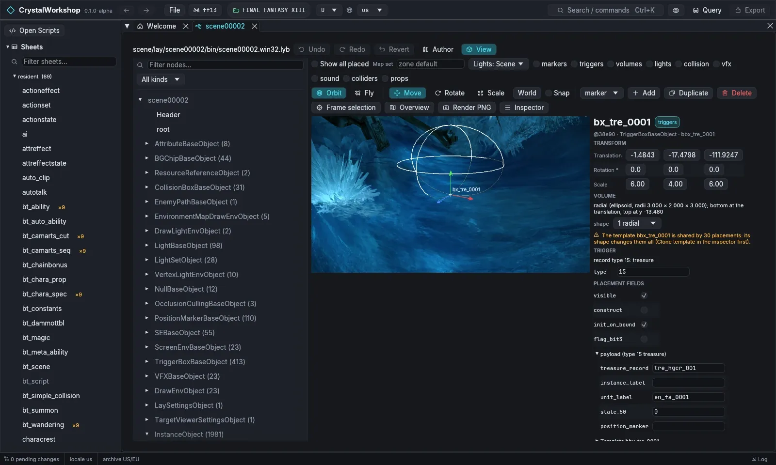Render the viewport as PNG
This screenshot has height=465, width=776.
pos(467,108)
